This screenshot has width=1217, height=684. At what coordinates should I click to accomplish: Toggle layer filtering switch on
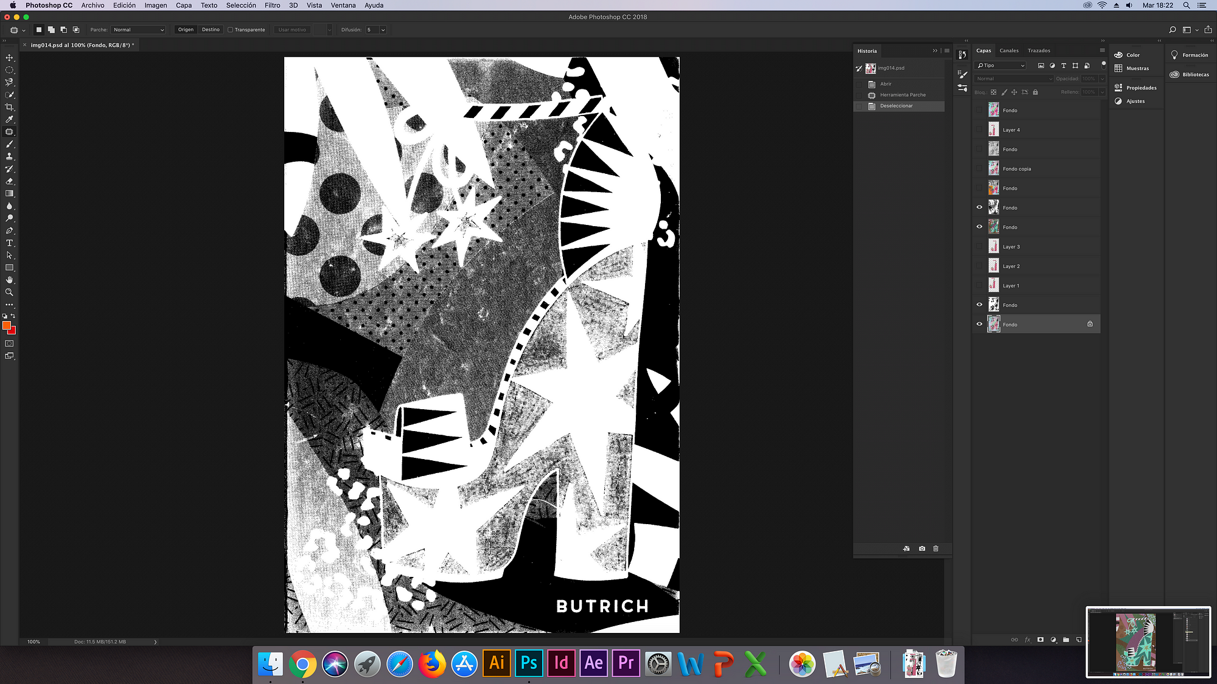pyautogui.click(x=1103, y=65)
